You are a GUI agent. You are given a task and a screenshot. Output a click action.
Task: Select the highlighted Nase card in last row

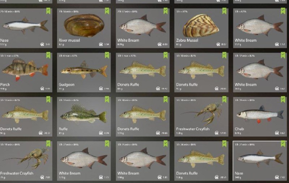[260, 161]
